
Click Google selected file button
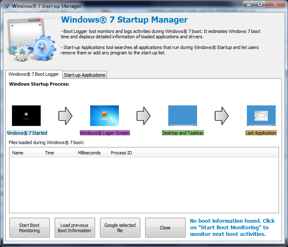120,228
